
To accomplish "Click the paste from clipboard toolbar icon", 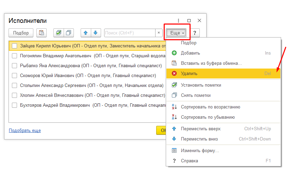I will [x=42, y=33].
